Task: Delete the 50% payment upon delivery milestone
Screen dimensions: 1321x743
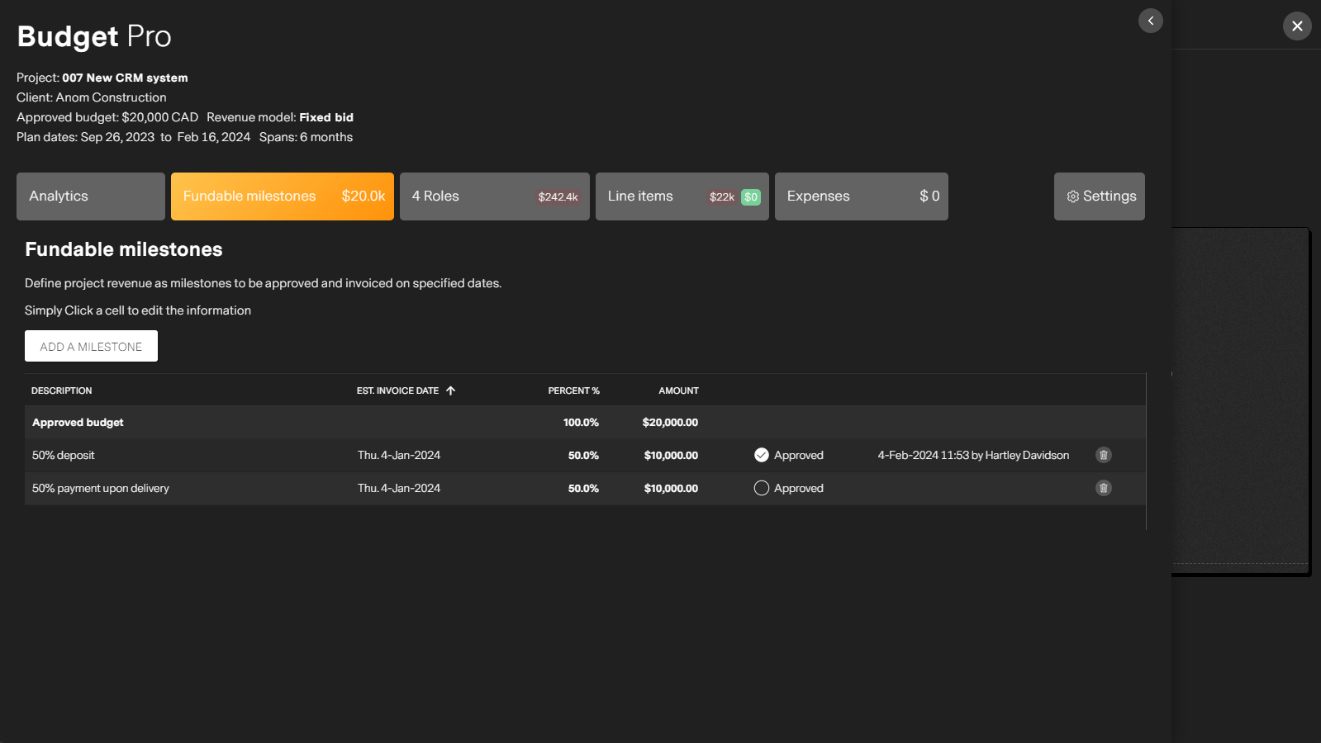Action: tap(1103, 488)
